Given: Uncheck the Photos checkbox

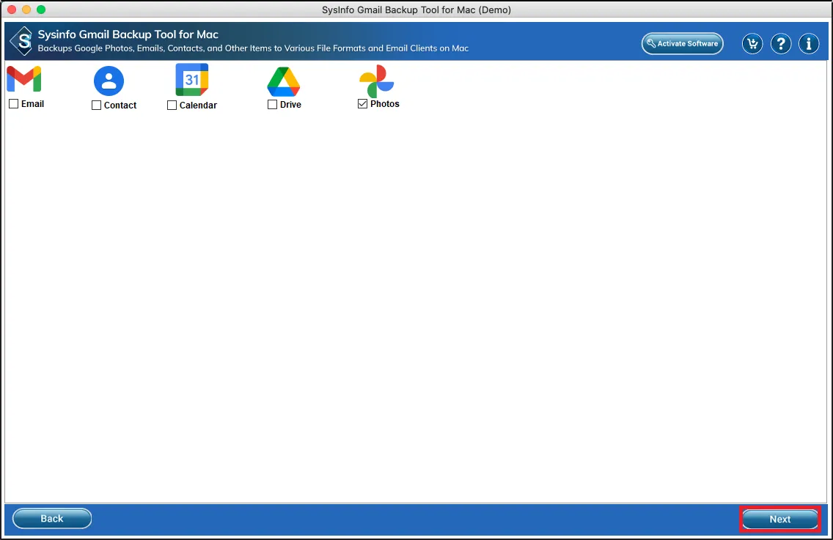Looking at the screenshot, I should 363,104.
